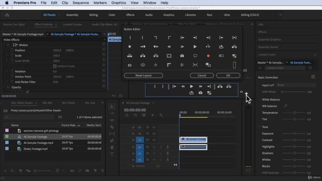Click Lift icon in the monitor transport bar

pos(220,86)
